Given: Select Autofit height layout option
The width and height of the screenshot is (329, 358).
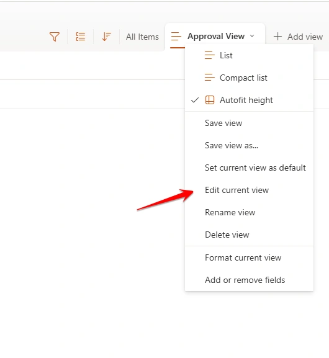Looking at the screenshot, I should point(249,100).
